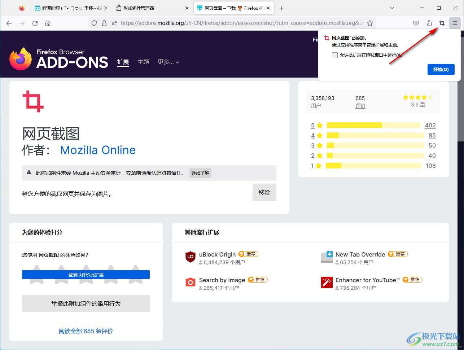The image size is (464, 350).
Task: Close the bilibili tab
Action: click(106, 8)
